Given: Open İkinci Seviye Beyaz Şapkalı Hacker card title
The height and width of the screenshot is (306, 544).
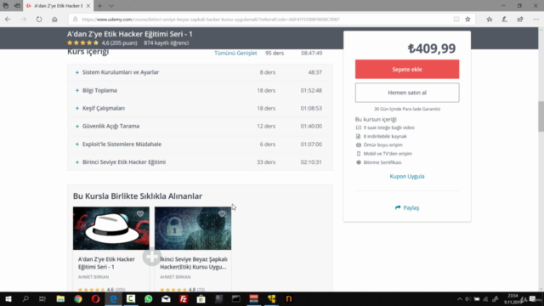Looking at the screenshot, I should 194,263.
